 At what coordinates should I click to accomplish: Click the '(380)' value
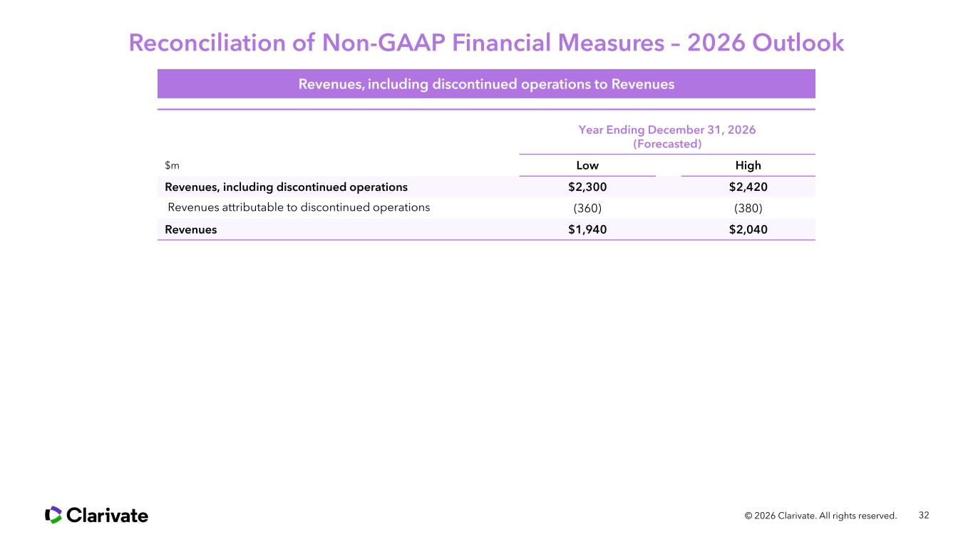(748, 208)
